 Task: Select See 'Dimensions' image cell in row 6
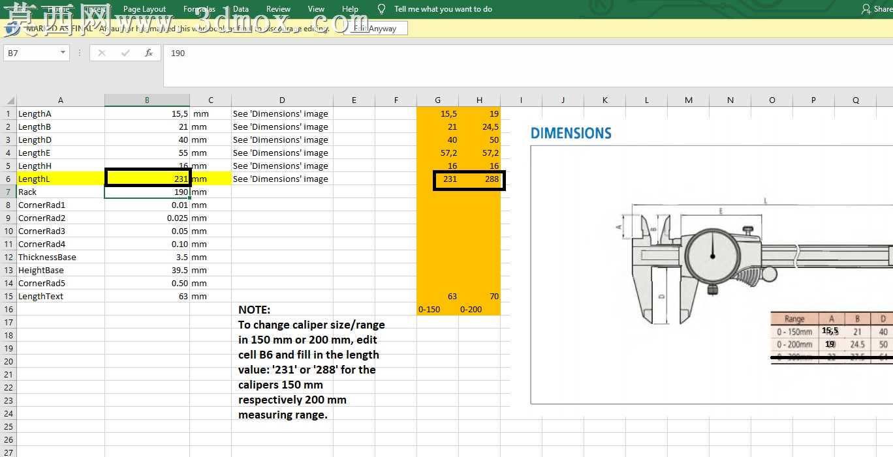pos(282,179)
